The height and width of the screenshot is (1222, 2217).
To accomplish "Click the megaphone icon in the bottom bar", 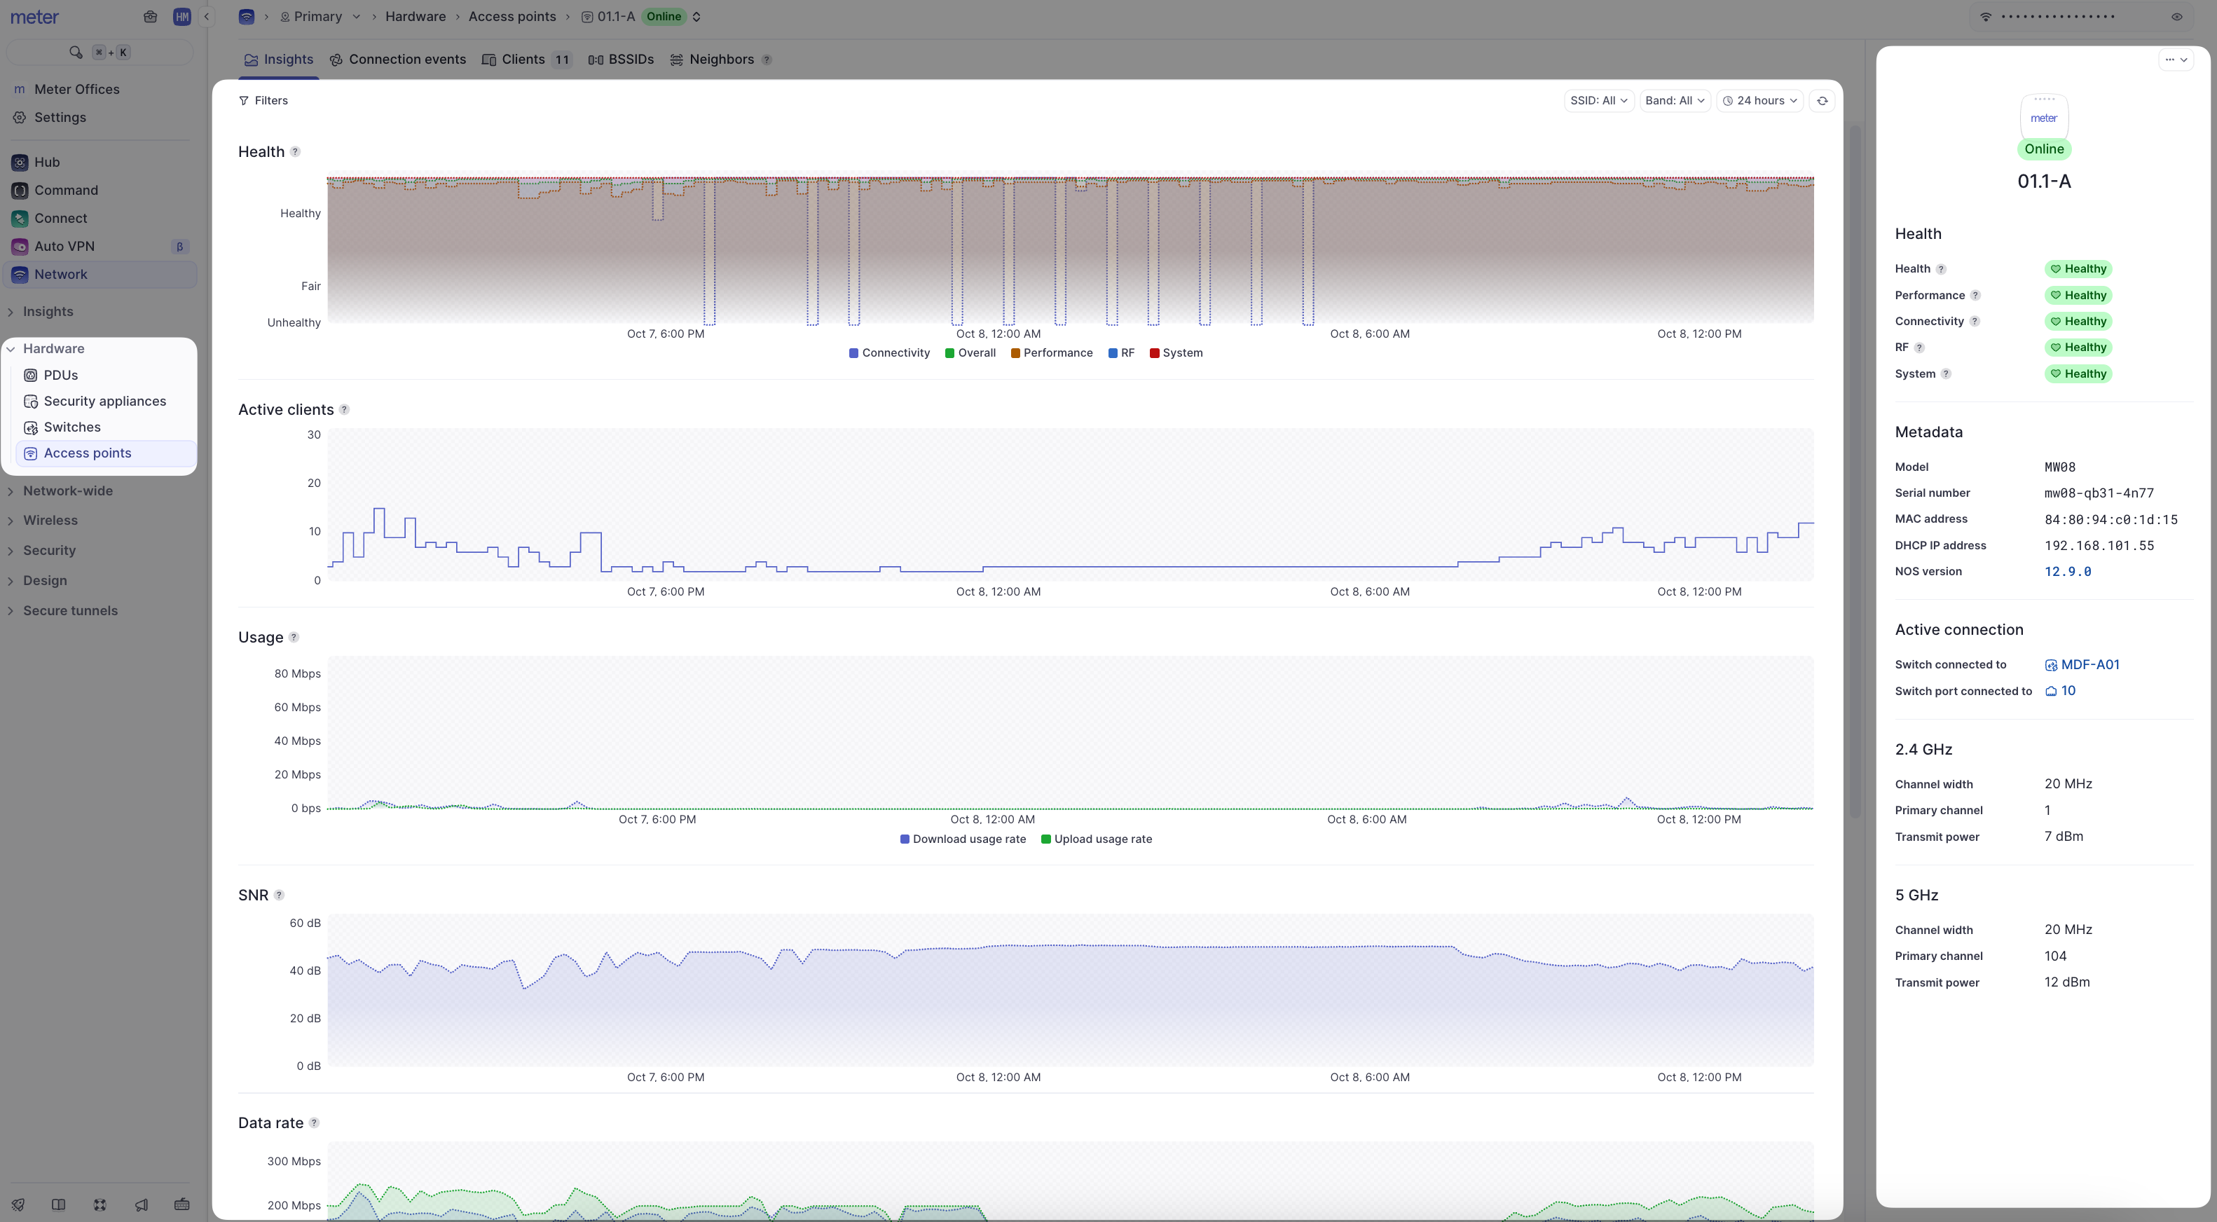I will [x=141, y=1204].
